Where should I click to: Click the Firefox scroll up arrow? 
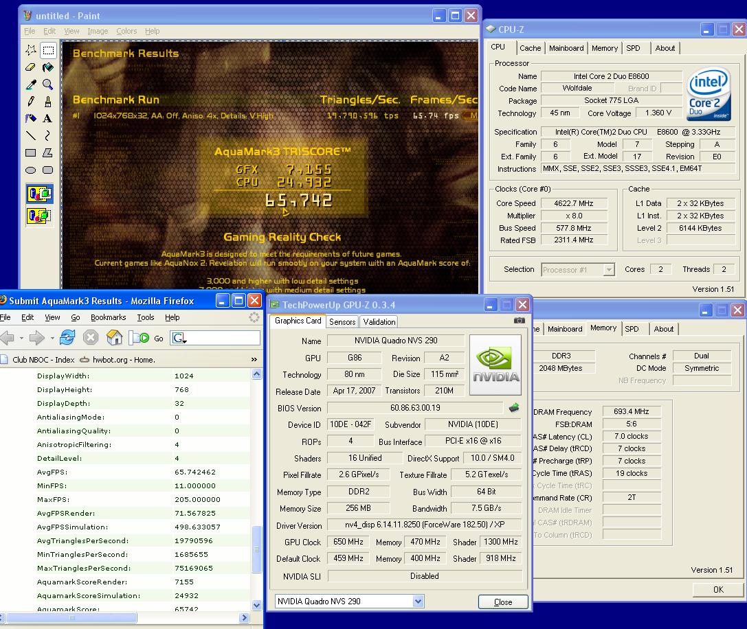point(256,374)
